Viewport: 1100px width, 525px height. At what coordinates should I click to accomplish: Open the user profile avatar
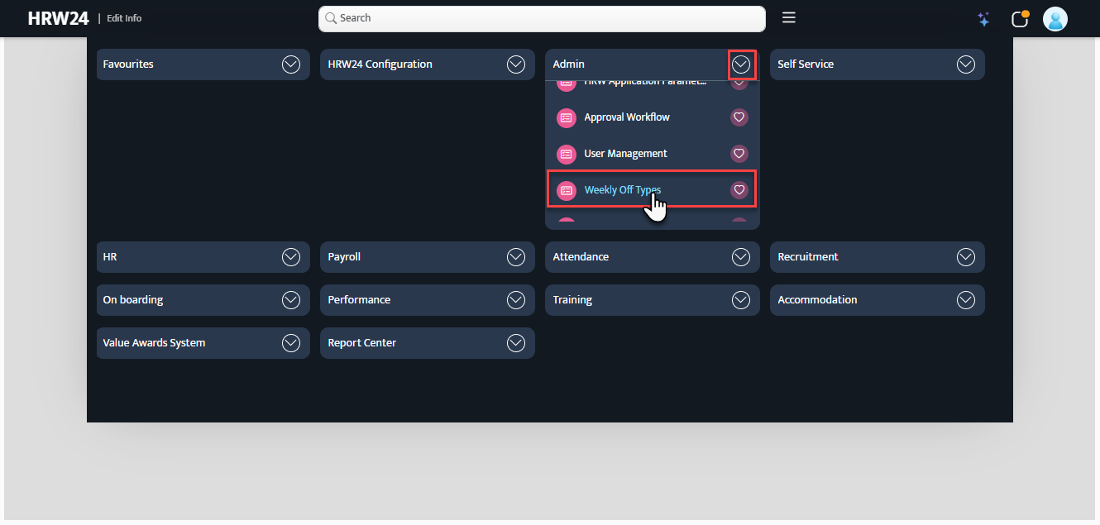point(1055,19)
